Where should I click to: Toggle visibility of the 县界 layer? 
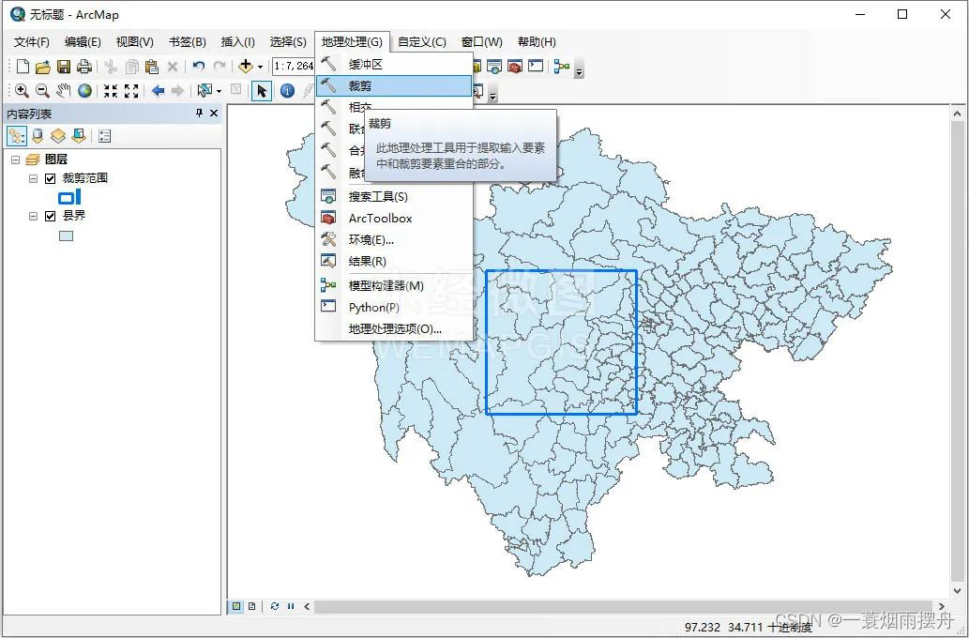click(51, 215)
